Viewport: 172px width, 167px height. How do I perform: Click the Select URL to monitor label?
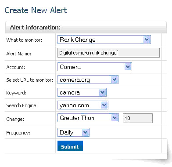click(x=30, y=80)
